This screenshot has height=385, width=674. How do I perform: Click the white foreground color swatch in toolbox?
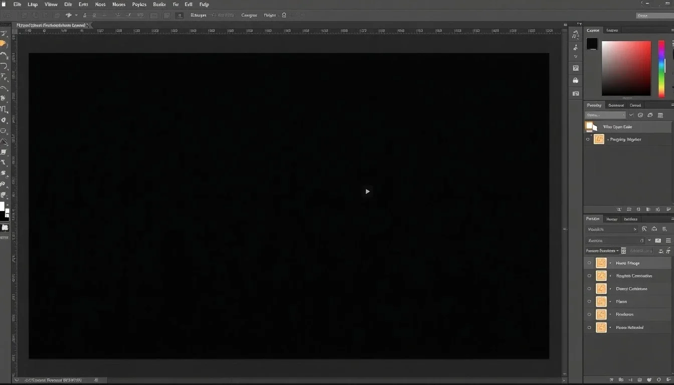coord(2,207)
